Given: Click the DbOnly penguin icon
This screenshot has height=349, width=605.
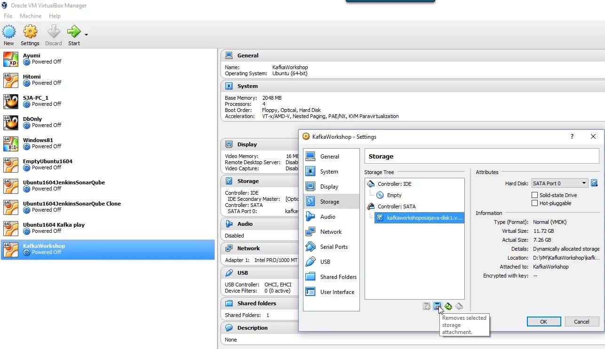Looking at the screenshot, I should point(11,122).
